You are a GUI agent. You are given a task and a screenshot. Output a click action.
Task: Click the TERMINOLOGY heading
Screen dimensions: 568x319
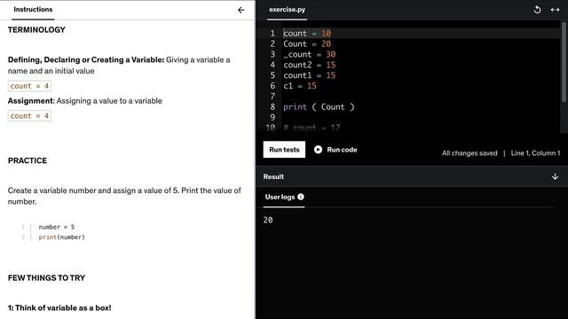pos(36,29)
